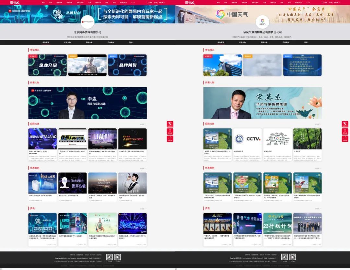Click the floating red phone icon on NetEase page
350x270 pixels.
tap(170, 124)
